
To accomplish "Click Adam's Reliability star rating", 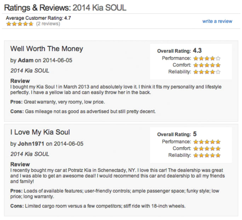I will pos(207,72).
